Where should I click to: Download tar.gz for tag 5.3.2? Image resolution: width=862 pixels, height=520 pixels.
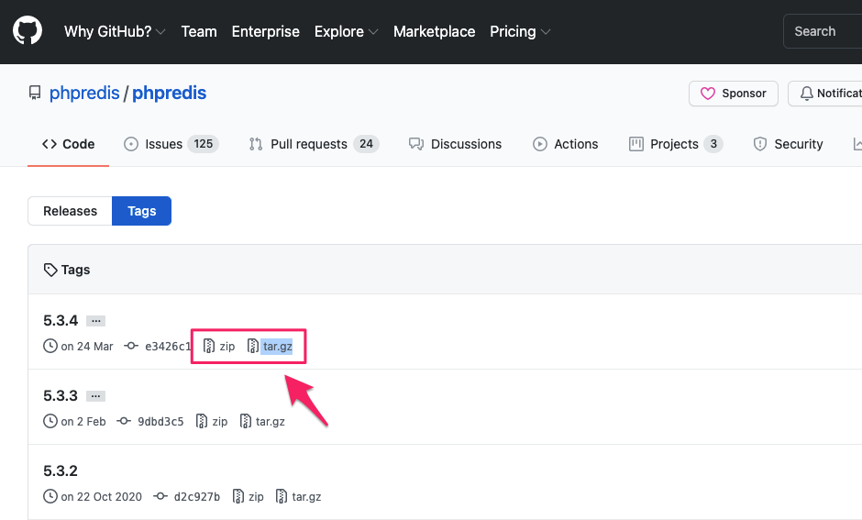point(306,497)
